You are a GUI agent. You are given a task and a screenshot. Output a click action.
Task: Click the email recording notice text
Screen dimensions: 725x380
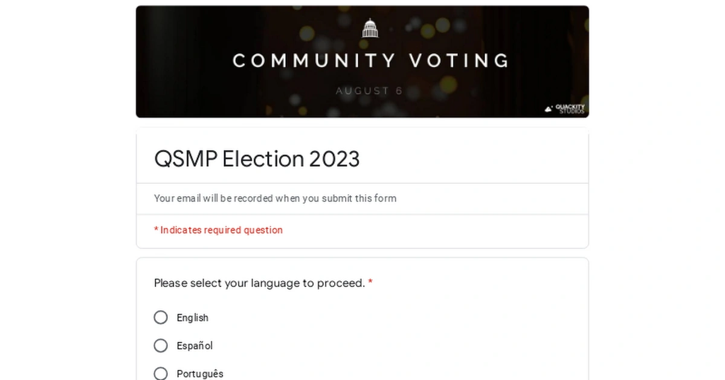(x=275, y=198)
